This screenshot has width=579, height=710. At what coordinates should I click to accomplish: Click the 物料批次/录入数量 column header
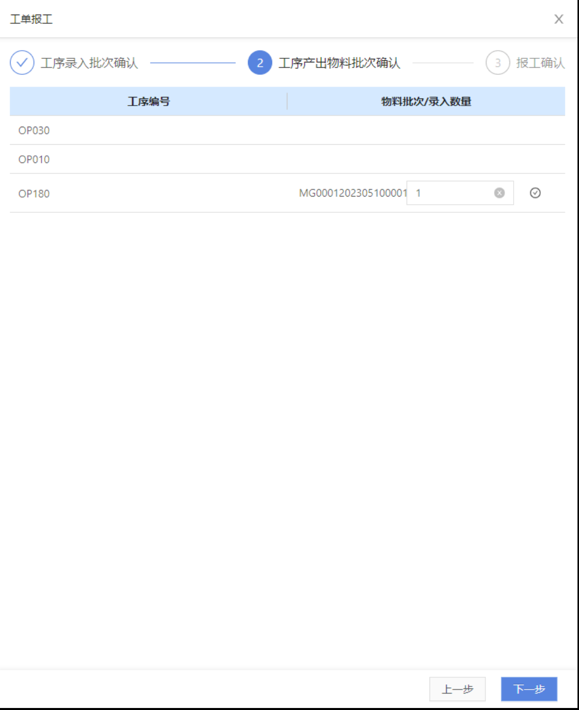(x=426, y=102)
